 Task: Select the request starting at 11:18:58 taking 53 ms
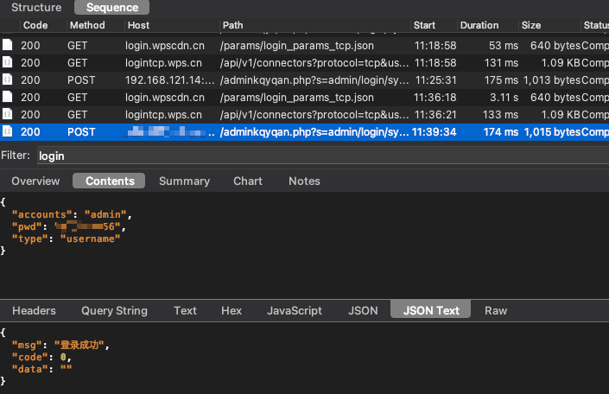pos(304,46)
